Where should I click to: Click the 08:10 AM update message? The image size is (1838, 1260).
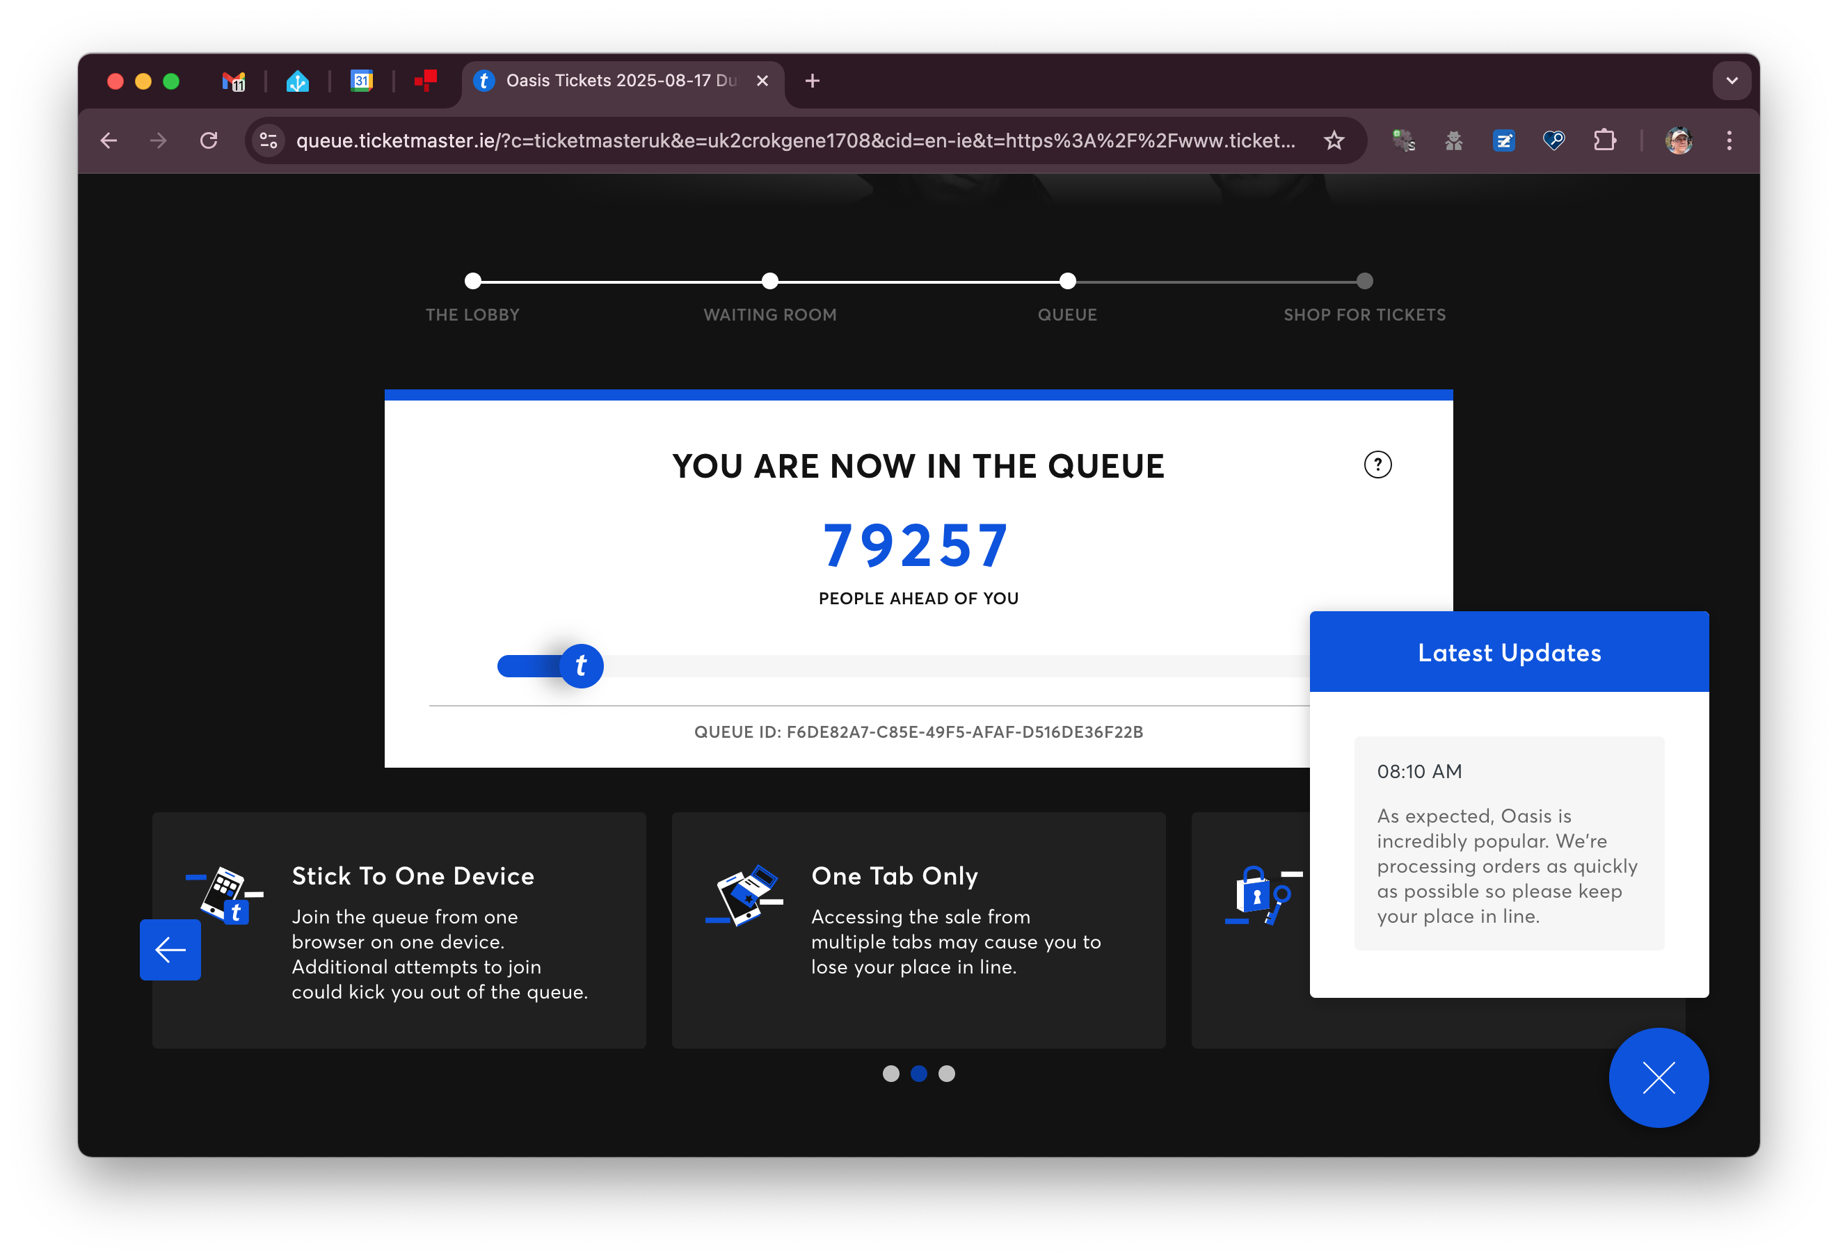(1509, 843)
